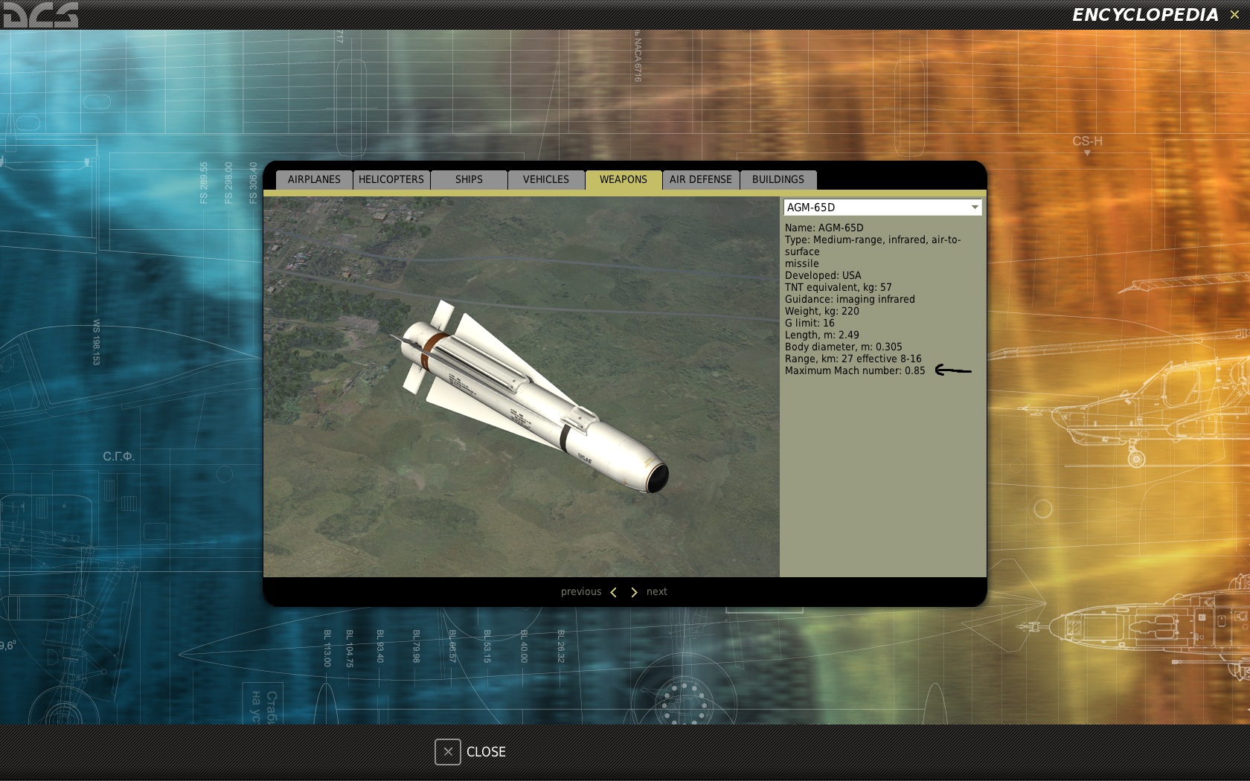Viewport: 1250px width, 781px height.
Task: Click the 'previous' text link
Action: pos(581,592)
